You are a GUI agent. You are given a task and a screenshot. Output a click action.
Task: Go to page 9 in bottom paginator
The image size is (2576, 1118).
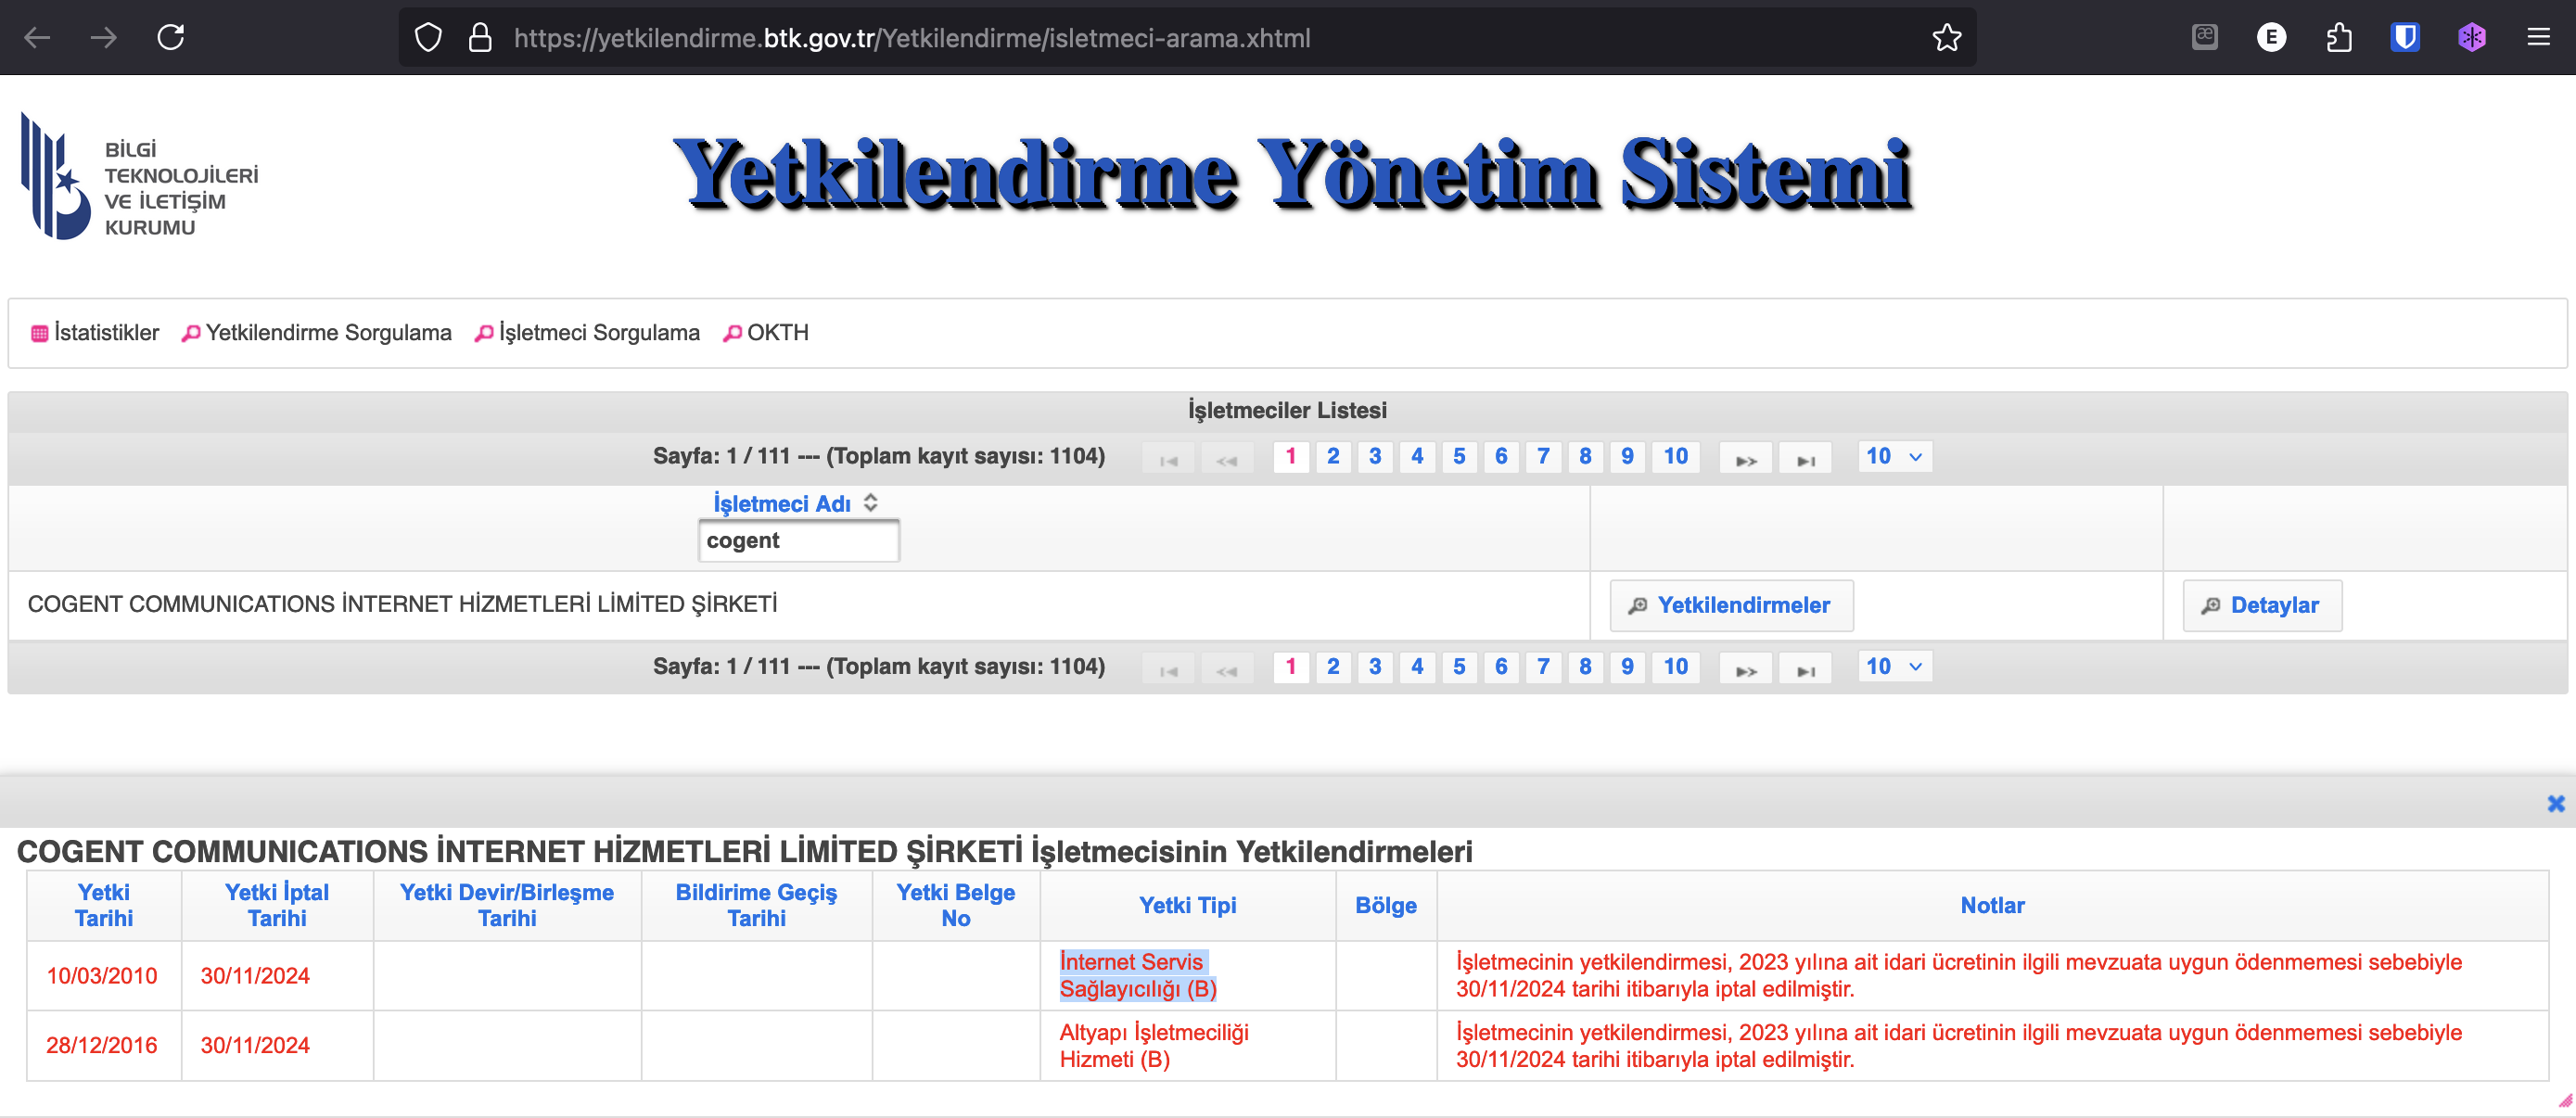pyautogui.click(x=1626, y=666)
